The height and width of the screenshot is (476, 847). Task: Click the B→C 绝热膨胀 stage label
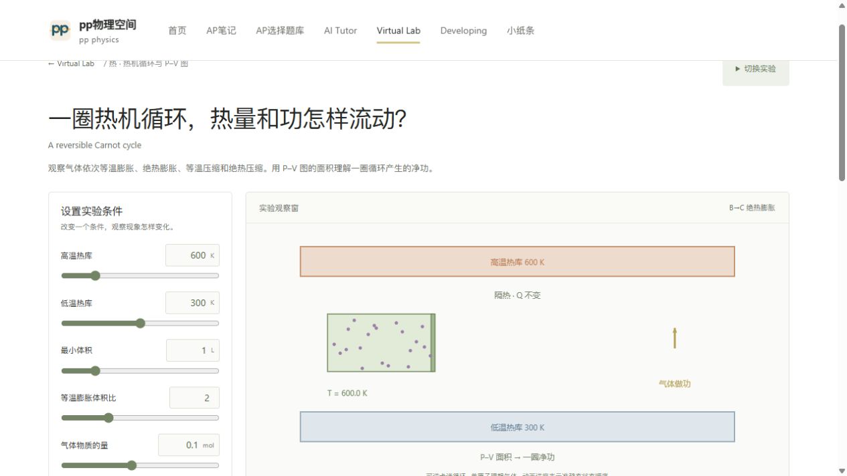coord(752,208)
